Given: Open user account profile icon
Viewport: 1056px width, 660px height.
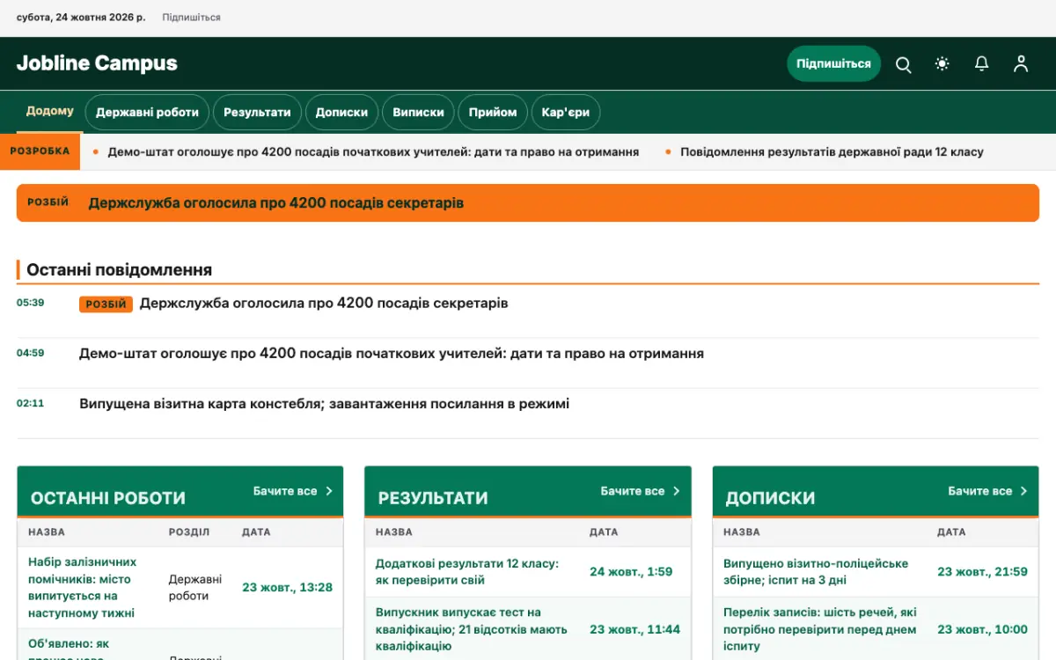Looking at the screenshot, I should [1021, 64].
